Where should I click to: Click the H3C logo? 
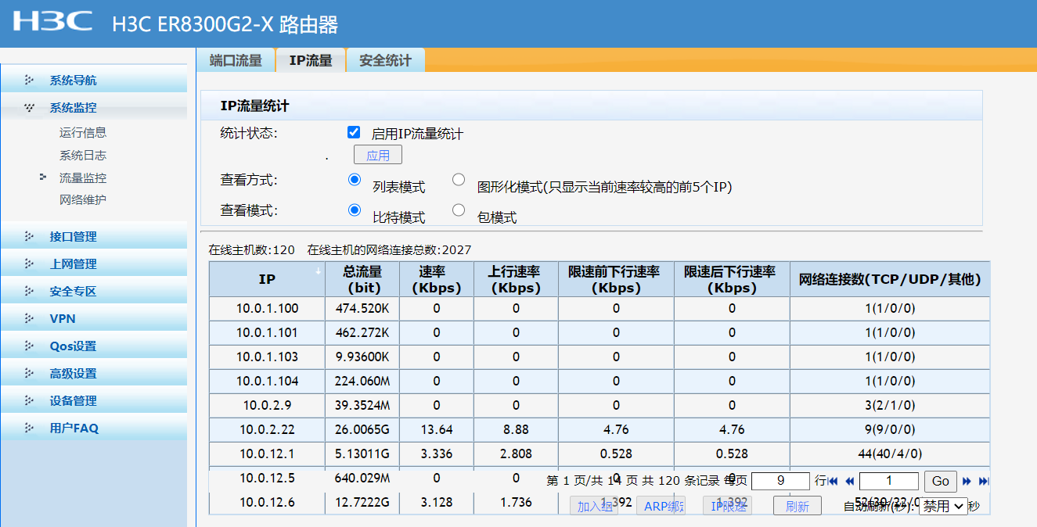pos(52,21)
